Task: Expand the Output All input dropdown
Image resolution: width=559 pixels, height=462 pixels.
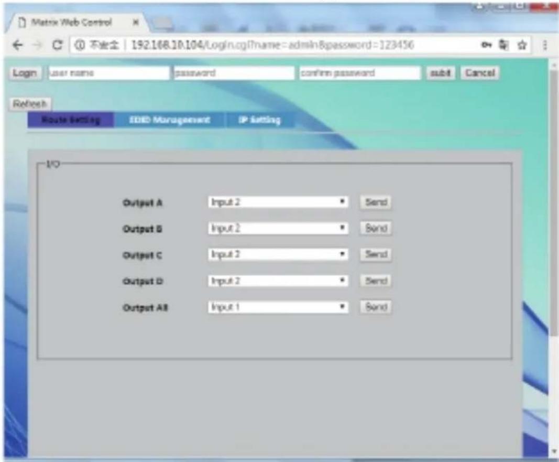Action: pos(278,307)
